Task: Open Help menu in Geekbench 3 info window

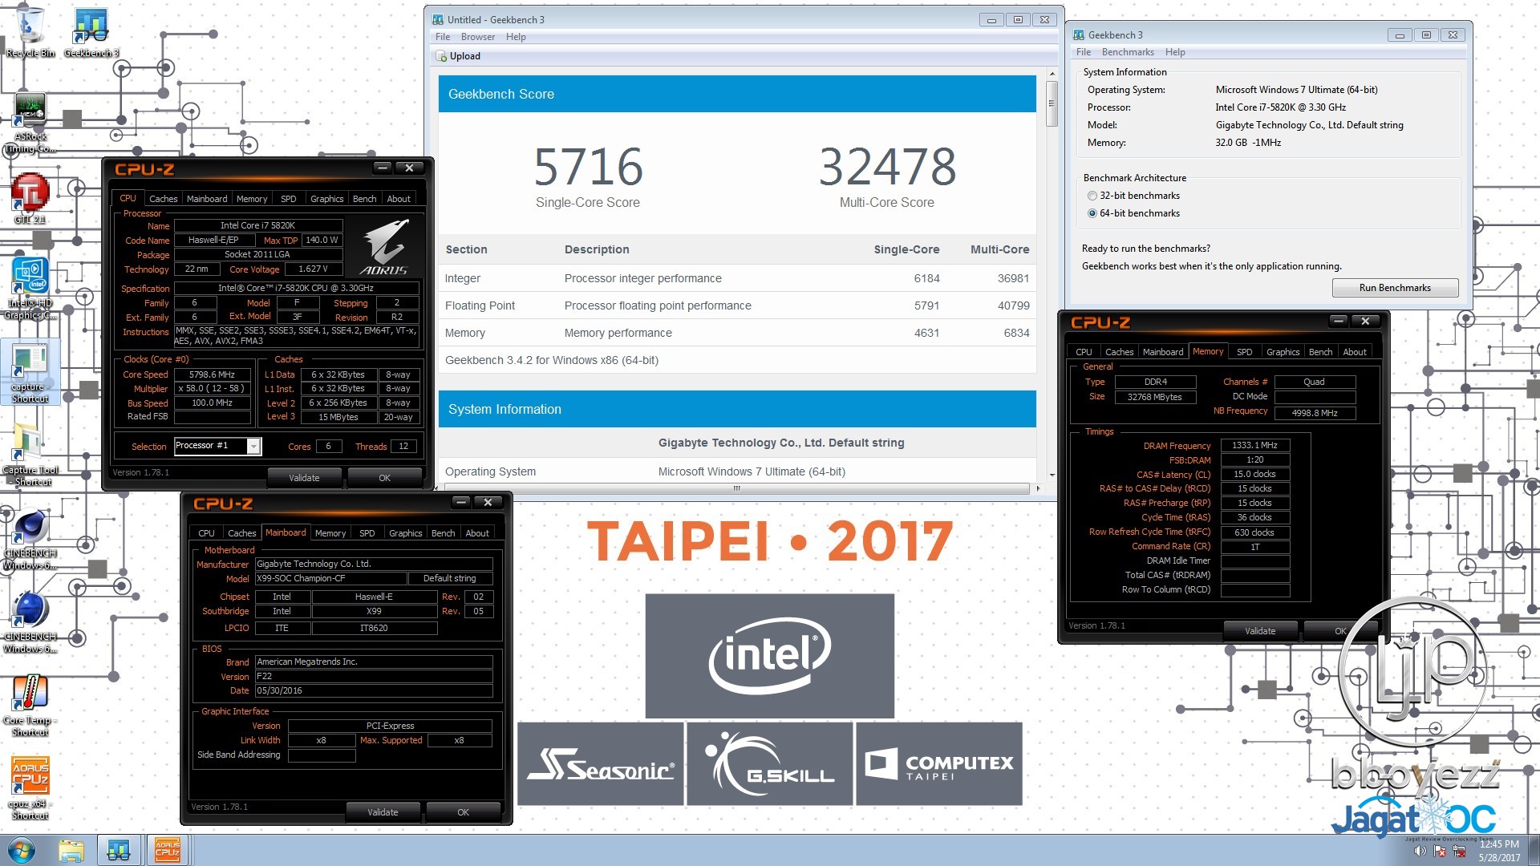Action: click(1175, 52)
